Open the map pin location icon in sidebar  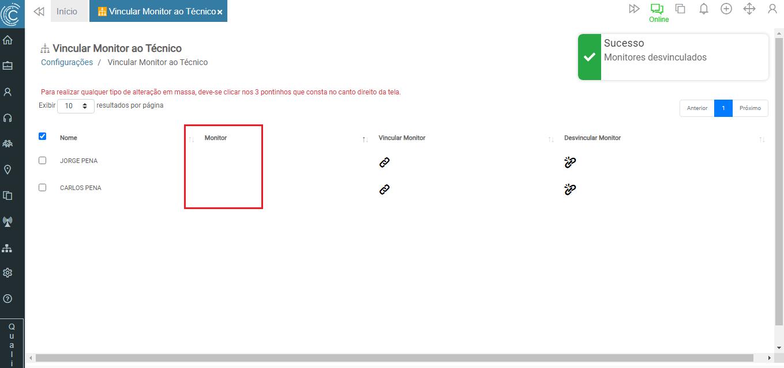point(8,169)
